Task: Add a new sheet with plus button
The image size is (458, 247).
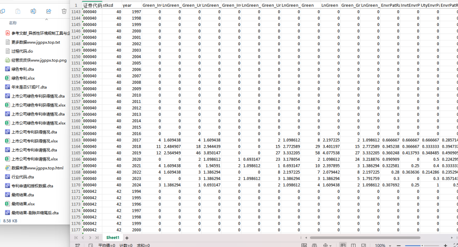Action: (x=127, y=238)
